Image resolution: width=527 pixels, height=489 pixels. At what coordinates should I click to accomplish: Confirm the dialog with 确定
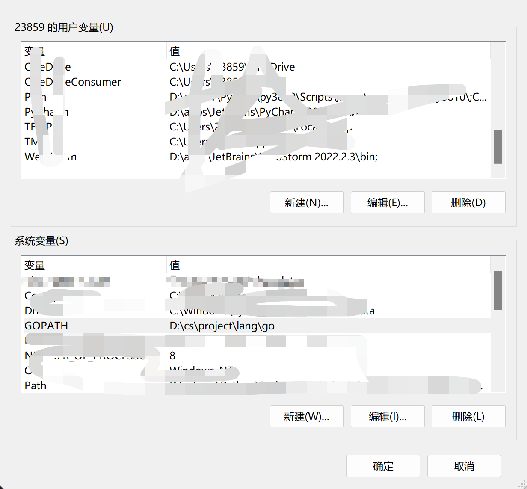[x=383, y=466]
